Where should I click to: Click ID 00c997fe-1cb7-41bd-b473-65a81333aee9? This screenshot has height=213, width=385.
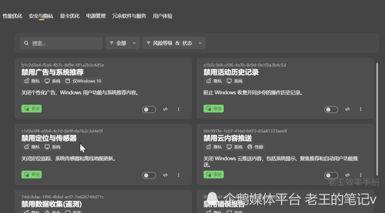click(x=245, y=131)
